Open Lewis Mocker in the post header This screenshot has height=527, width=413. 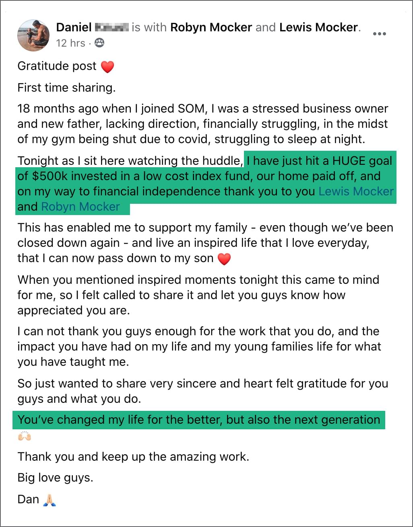(319, 27)
